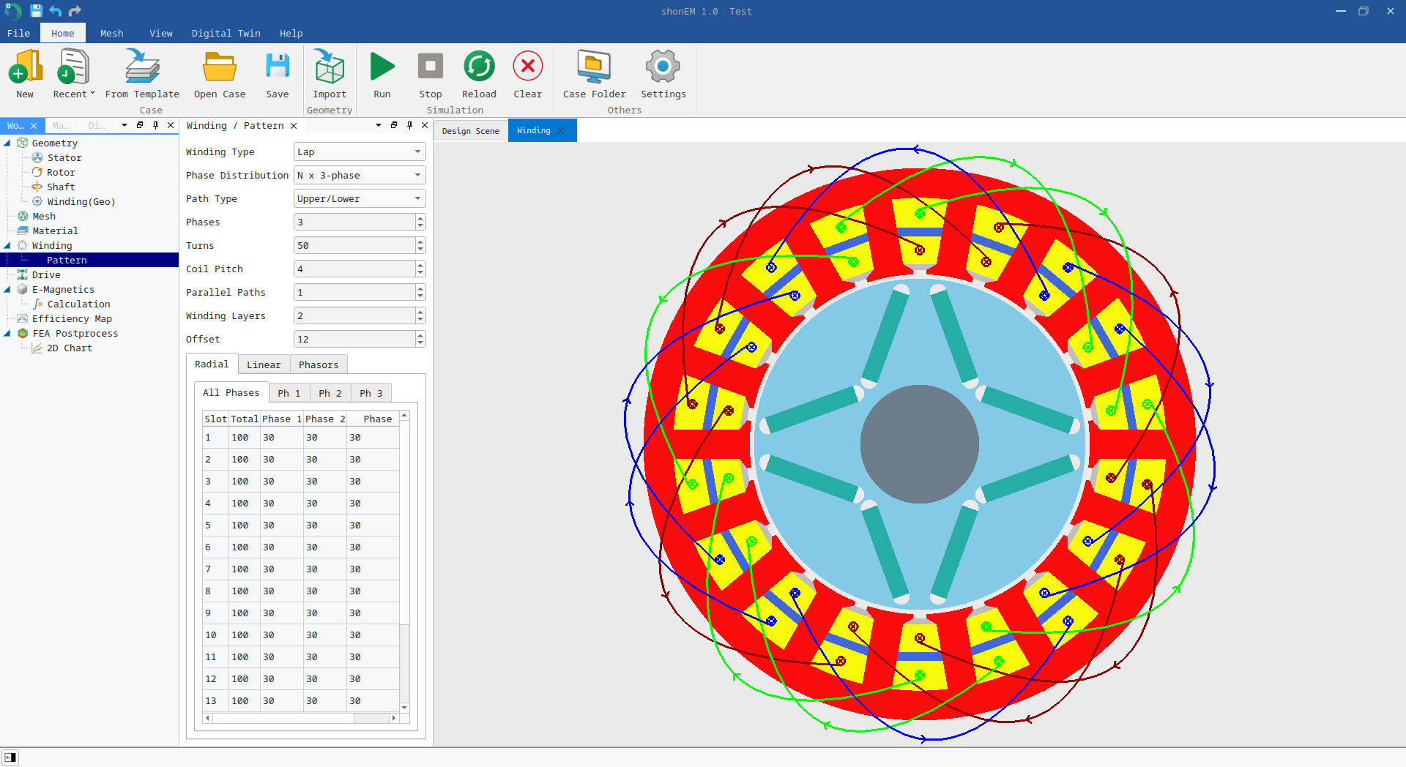Collapse the Winding tree node
Screen dimensions: 1406x767
pos(7,245)
